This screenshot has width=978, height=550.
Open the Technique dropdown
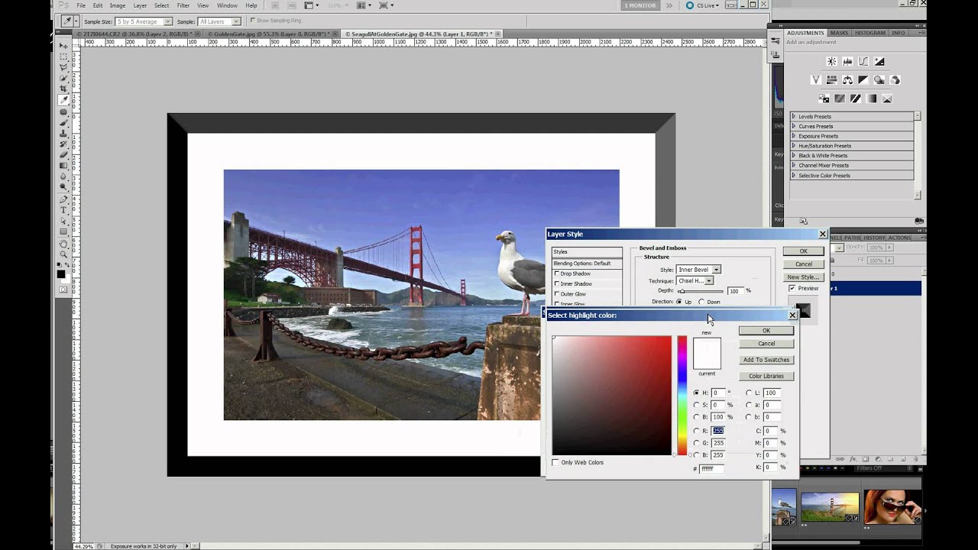pyautogui.click(x=695, y=281)
